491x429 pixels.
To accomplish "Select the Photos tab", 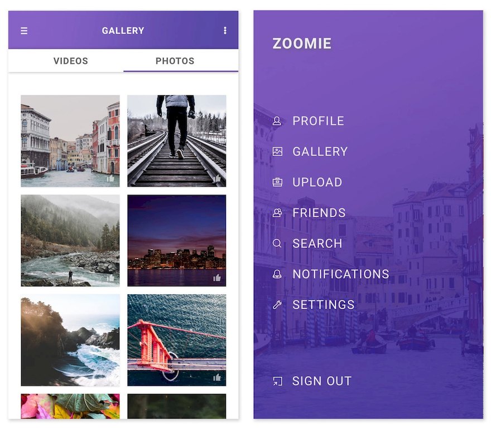I will pyautogui.click(x=175, y=61).
